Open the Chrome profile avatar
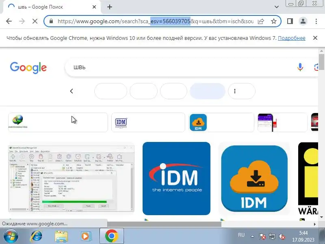 tap(303, 21)
